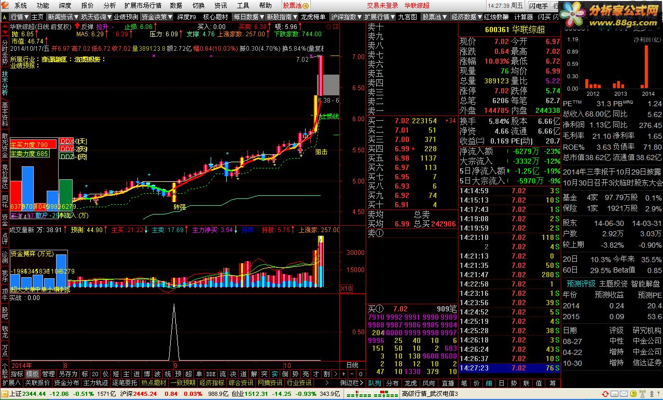
Task: Open the 功能 menu
Action: click(x=43, y=5)
